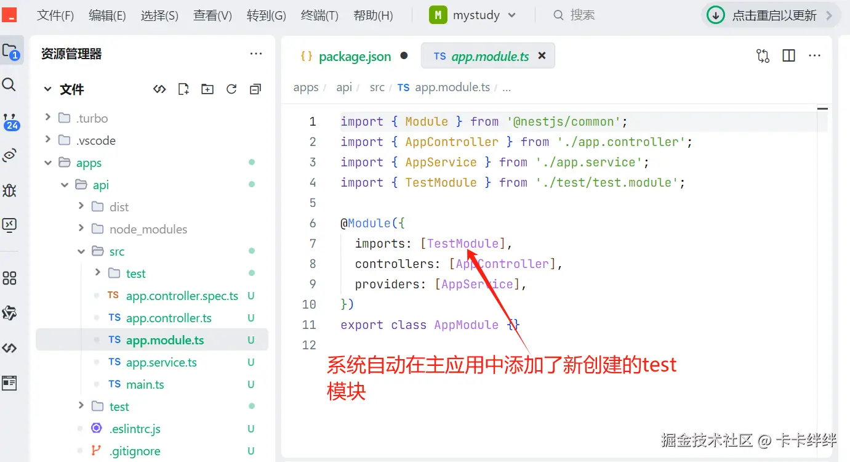Click the editor minimap scroll indicator
Image resolution: width=850 pixels, height=462 pixels.
pos(822,109)
